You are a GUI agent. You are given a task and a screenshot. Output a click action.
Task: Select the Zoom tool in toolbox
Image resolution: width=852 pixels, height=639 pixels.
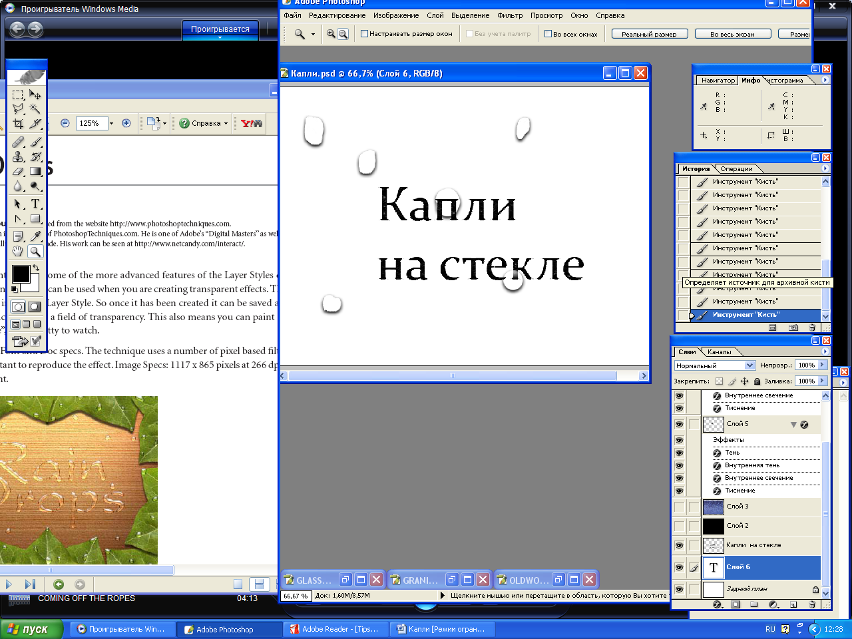[35, 251]
